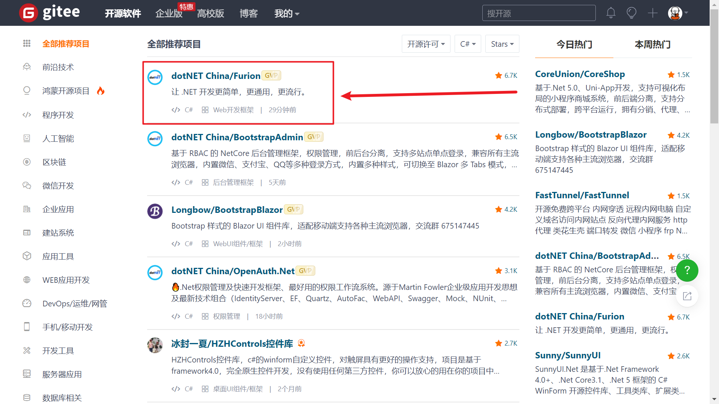Image resolution: width=719 pixels, height=404 pixels.
Task: Click the 前沿技术 sidebar icon
Action: pyautogui.click(x=27, y=67)
